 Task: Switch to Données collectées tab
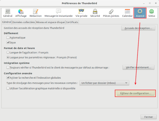pos(24,22)
